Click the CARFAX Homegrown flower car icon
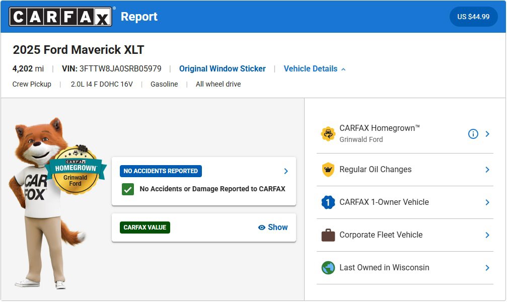Image resolution: width=507 pixels, height=302 pixels. tap(328, 134)
